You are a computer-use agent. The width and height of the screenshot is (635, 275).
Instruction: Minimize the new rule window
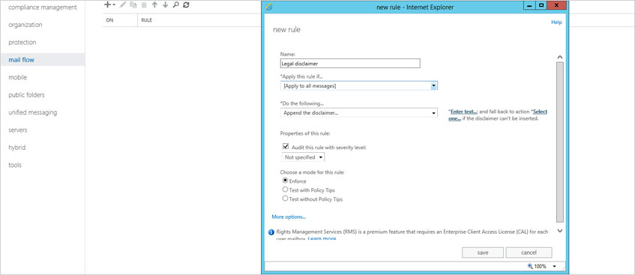[x=529, y=6]
